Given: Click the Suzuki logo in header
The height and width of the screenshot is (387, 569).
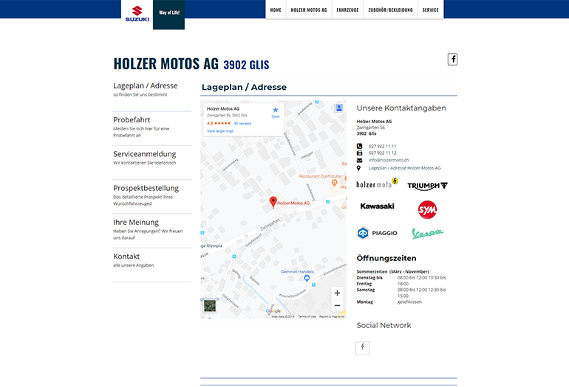Looking at the screenshot, I should tap(137, 14).
